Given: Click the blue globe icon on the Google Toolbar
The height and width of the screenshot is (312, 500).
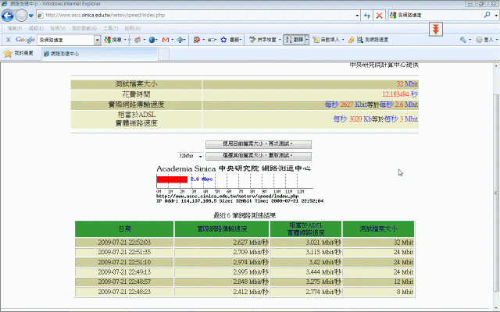Looking at the screenshot, I should [152, 40].
